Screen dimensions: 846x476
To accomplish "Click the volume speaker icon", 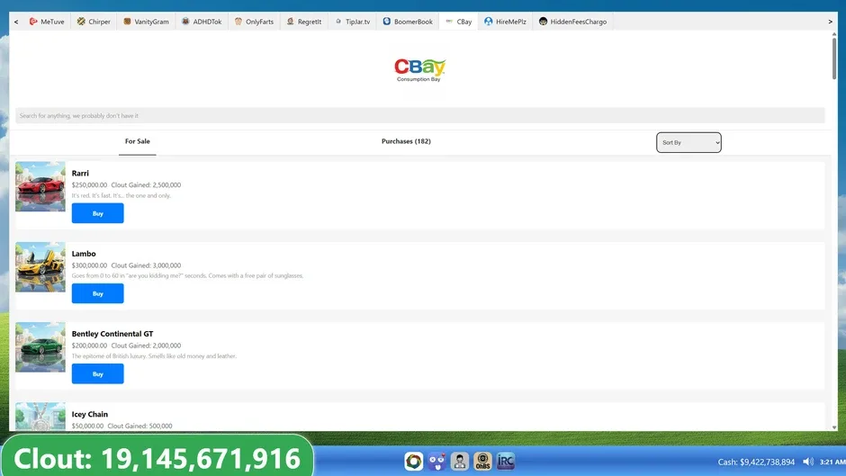I will click(x=808, y=462).
